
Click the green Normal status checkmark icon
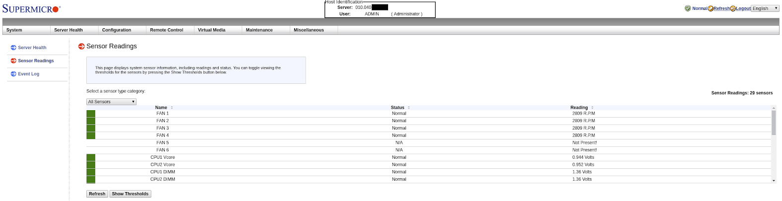pos(688,8)
